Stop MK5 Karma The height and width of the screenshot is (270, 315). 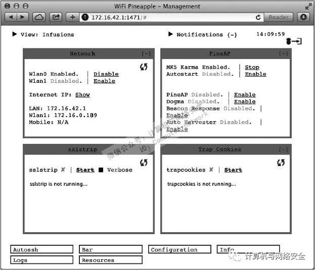[x=252, y=67]
